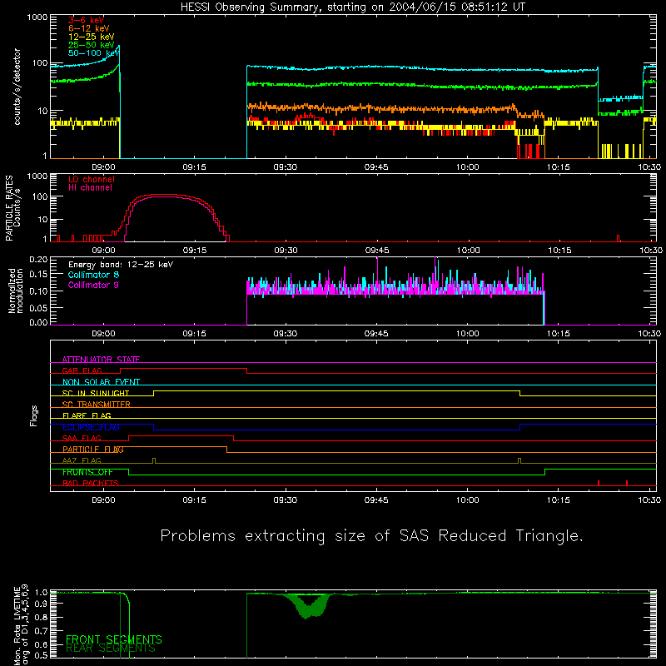Select the Collimator 8 legend entry
This screenshot has height=666, width=666.
[93, 275]
